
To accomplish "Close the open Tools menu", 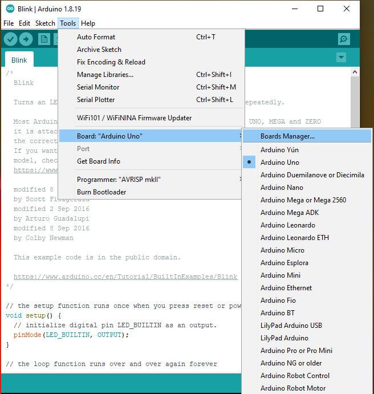I will coord(68,23).
